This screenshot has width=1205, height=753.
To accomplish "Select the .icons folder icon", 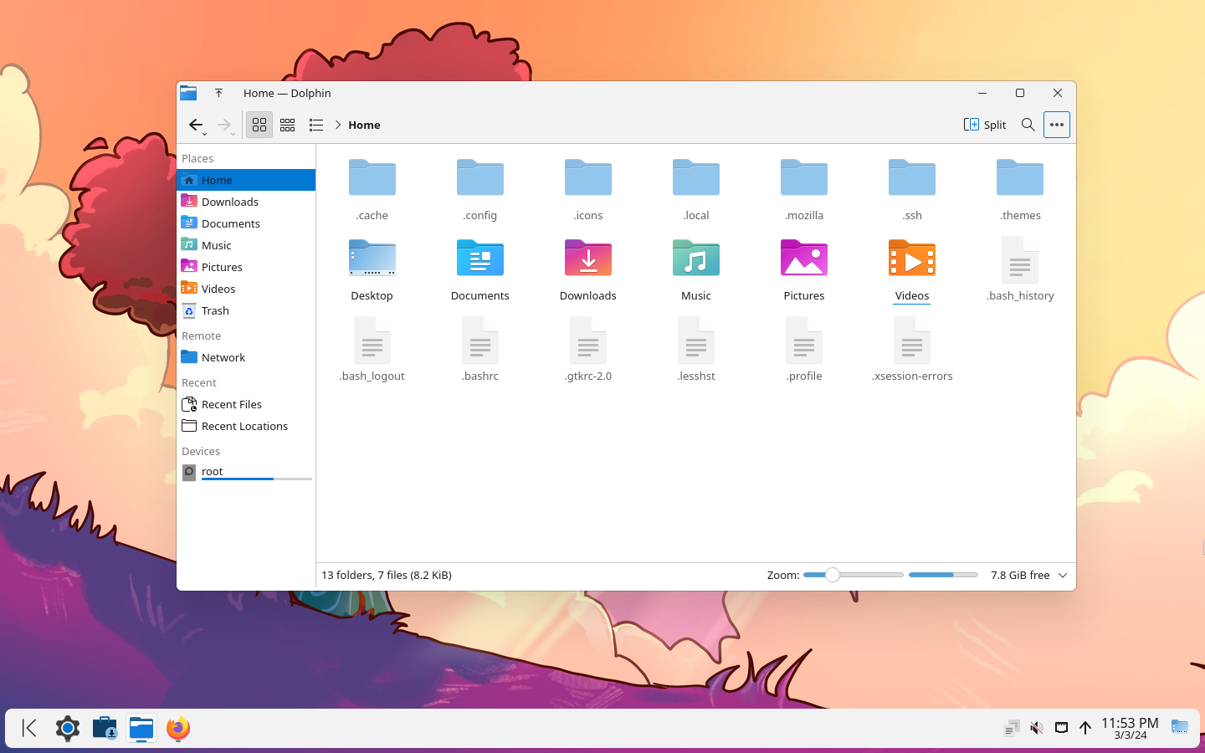I will click(x=587, y=177).
